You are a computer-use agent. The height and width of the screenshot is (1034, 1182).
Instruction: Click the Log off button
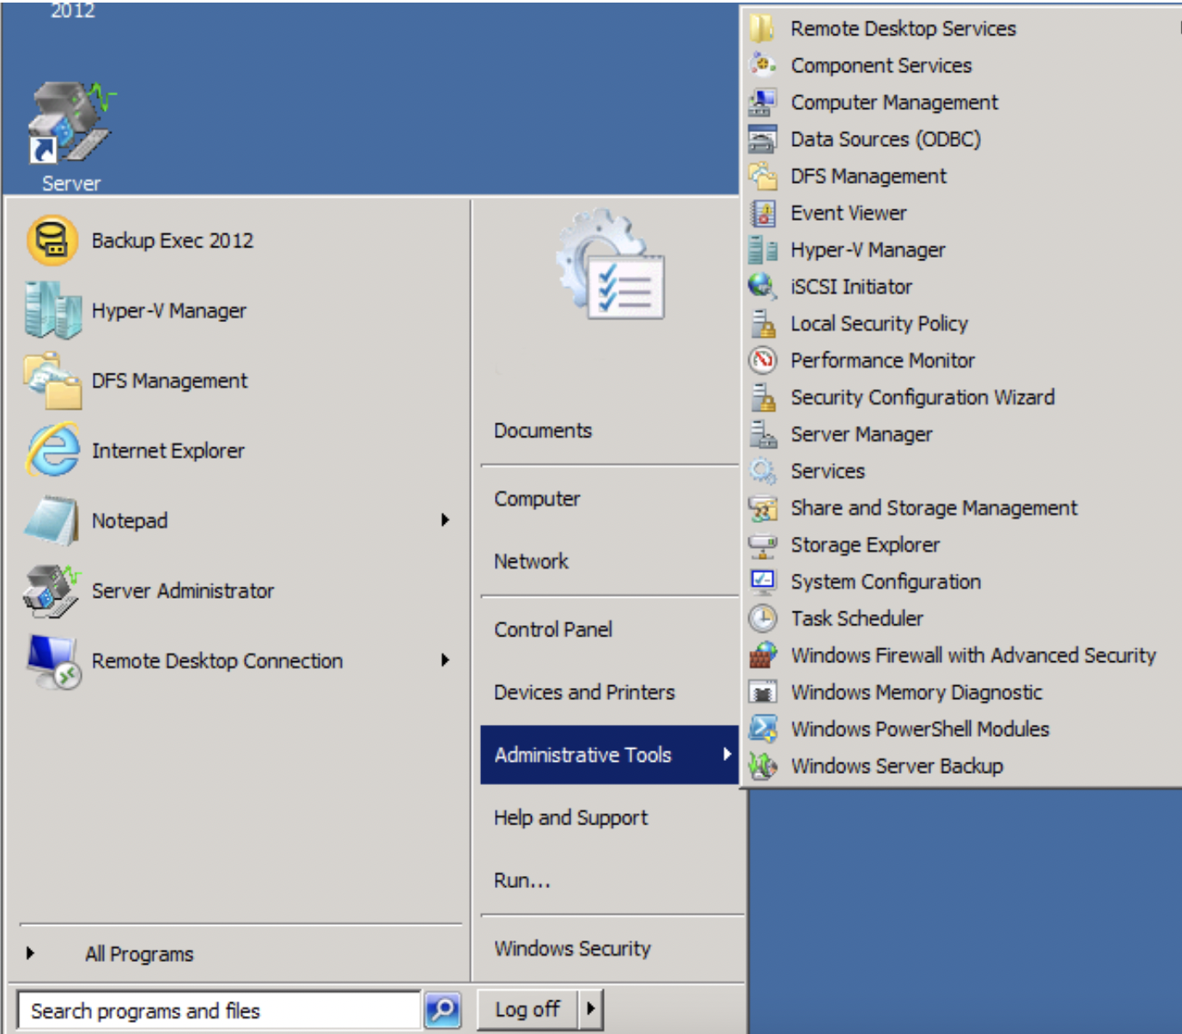click(528, 1009)
